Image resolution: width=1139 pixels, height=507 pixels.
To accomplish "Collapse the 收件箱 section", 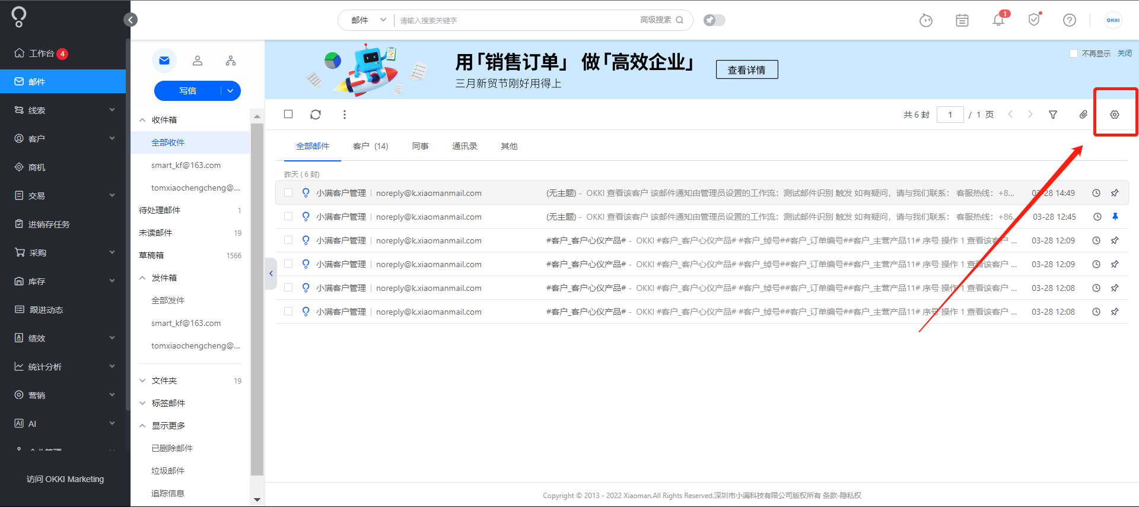I will (142, 120).
